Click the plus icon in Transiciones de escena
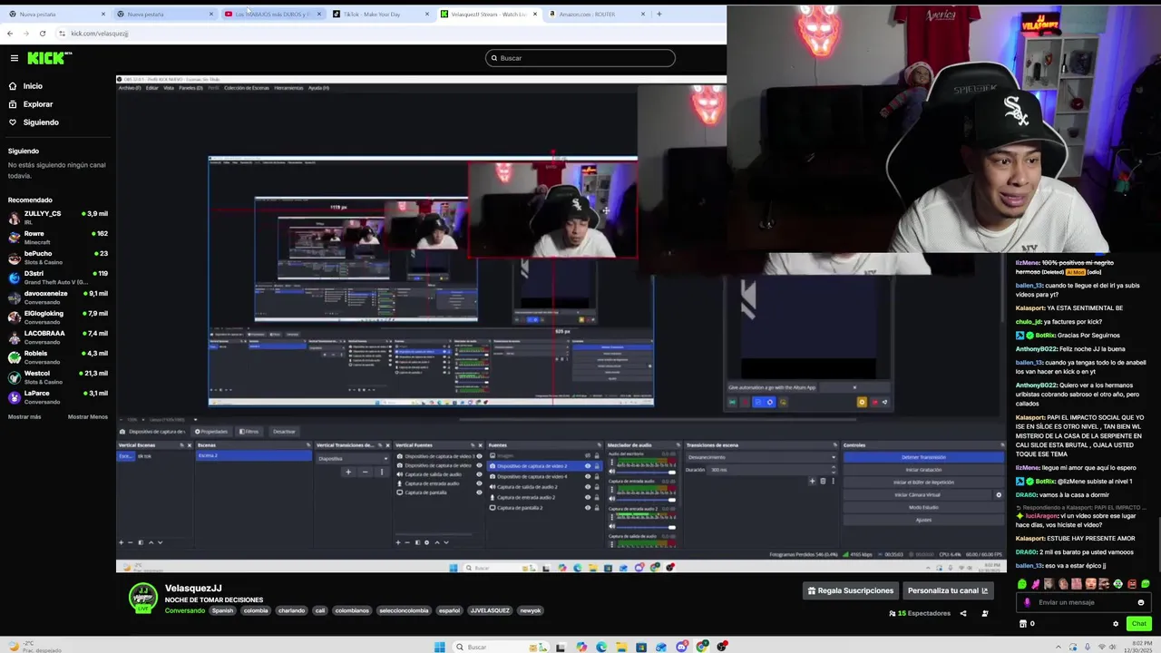Screen dimensions: 1161x653 tap(812, 481)
